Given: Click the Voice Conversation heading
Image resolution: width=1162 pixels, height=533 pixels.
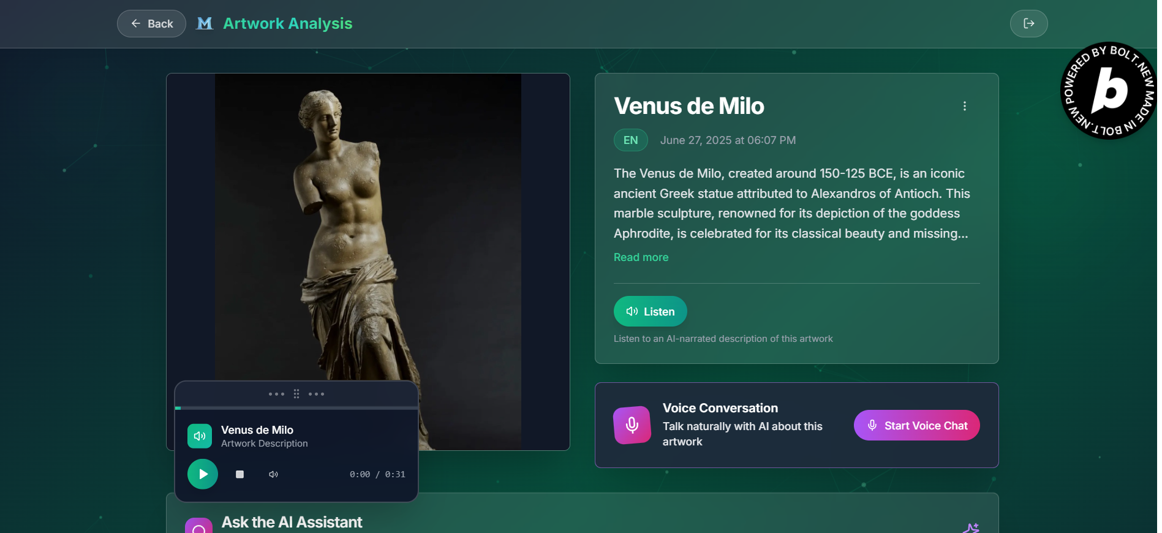Looking at the screenshot, I should (x=720, y=408).
